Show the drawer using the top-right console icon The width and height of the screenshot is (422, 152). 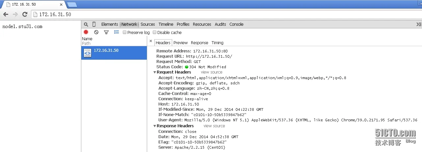(419, 24)
